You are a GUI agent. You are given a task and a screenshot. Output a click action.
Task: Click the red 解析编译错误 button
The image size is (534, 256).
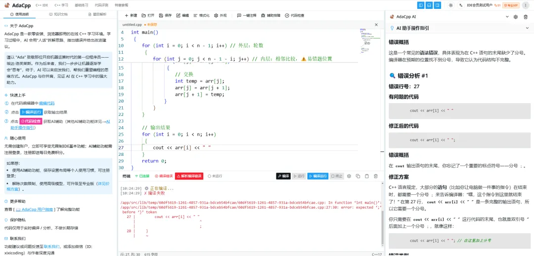pos(189,176)
